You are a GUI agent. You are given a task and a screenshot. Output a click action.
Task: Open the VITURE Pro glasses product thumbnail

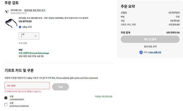pos(11,23)
